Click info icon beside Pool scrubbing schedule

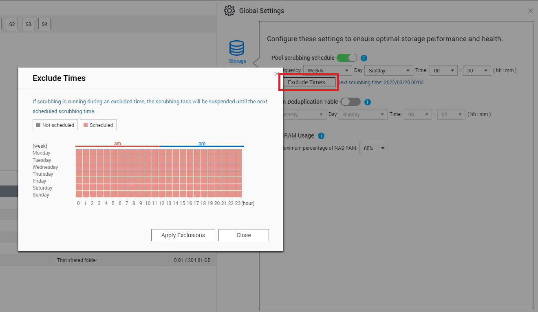(x=364, y=58)
